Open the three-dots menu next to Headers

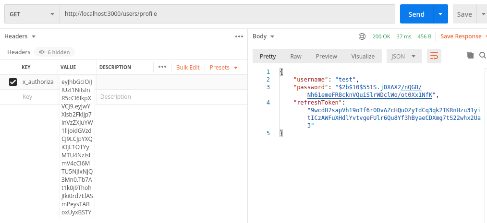coord(239,36)
